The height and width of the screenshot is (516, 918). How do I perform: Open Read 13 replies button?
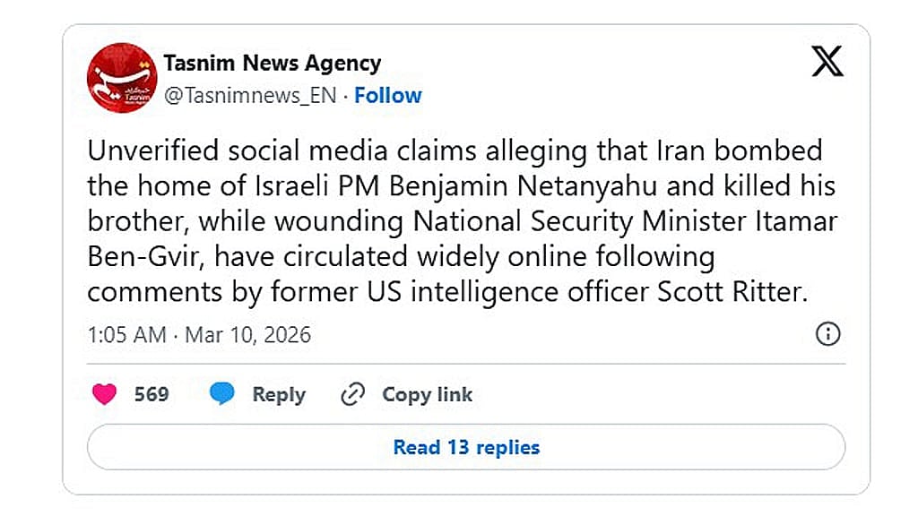[x=466, y=447]
